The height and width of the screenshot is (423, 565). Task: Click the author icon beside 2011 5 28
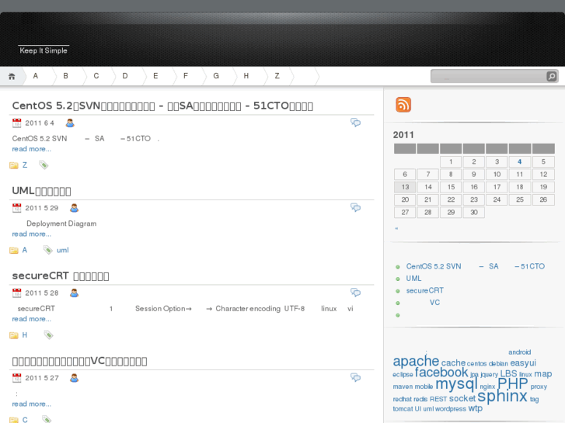tap(75, 293)
